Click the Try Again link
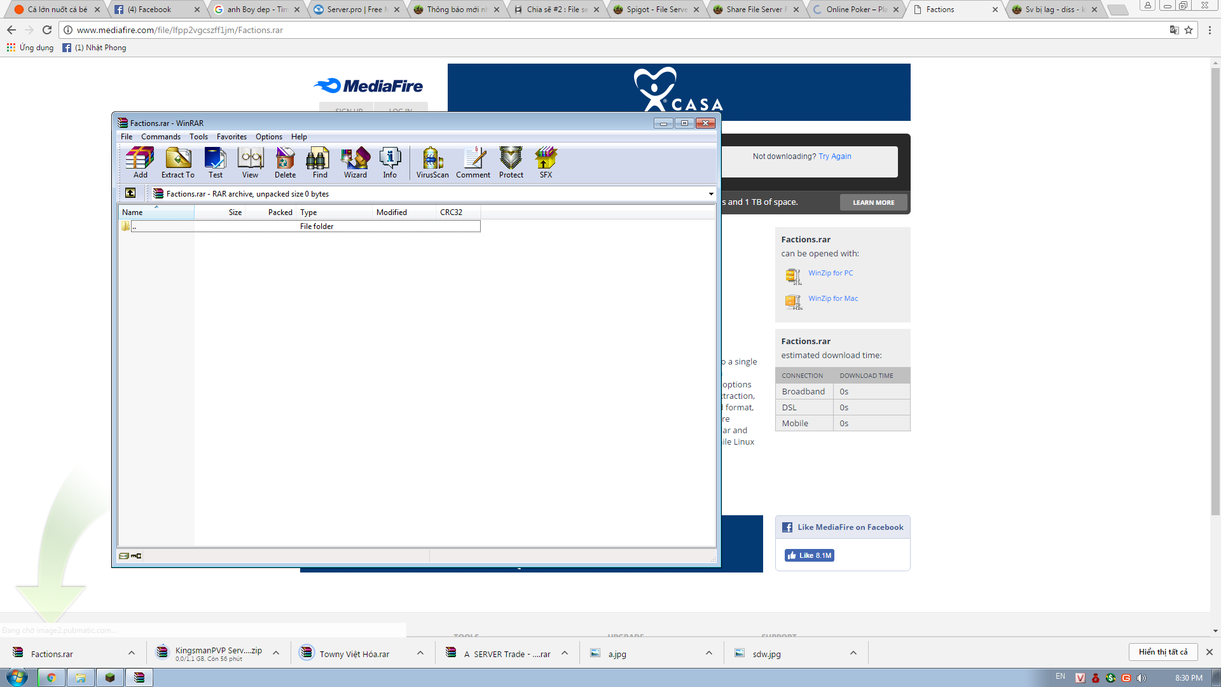 pyautogui.click(x=834, y=156)
